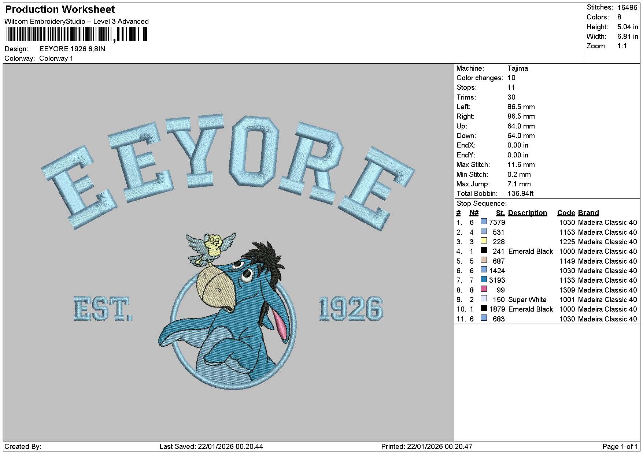Click the width value '6.81 in'

627,36
